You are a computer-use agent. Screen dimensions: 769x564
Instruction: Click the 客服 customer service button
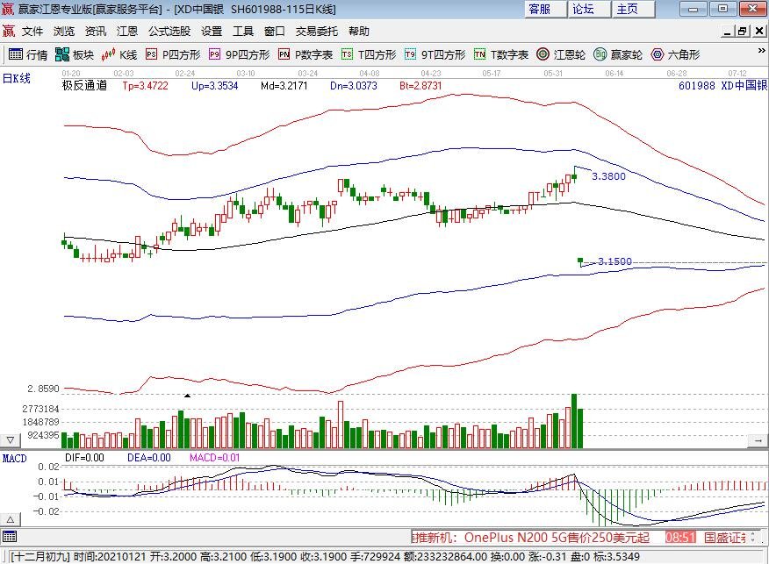pyautogui.click(x=538, y=9)
